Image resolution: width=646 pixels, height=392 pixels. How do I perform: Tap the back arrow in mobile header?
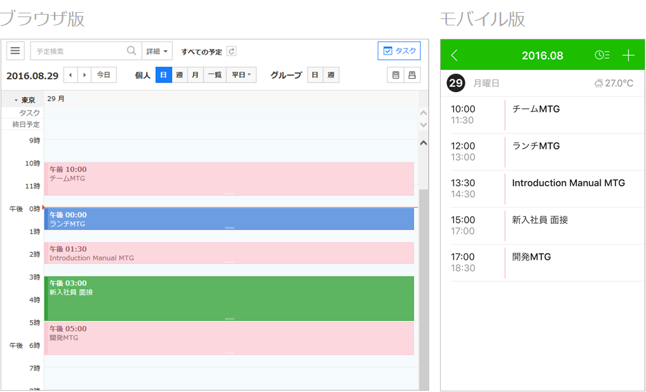click(454, 55)
